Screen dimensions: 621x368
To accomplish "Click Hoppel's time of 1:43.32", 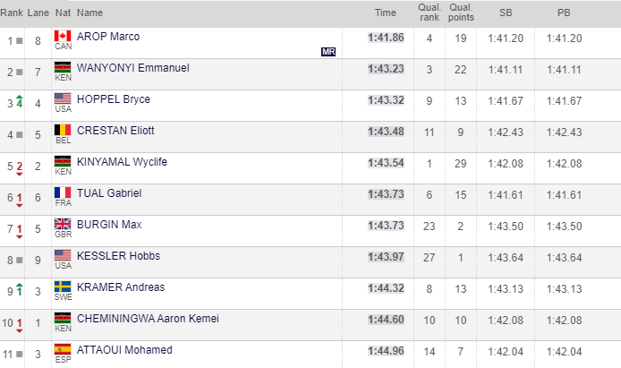I will click(x=387, y=99).
